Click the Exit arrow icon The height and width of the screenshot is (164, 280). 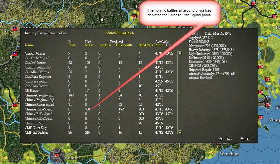pyautogui.click(x=242, y=139)
